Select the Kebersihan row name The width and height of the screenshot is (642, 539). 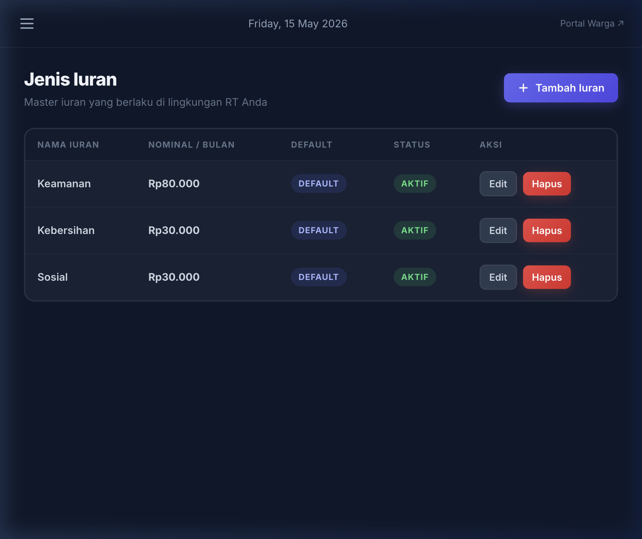coord(66,230)
